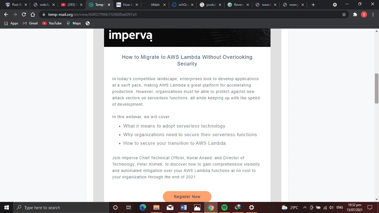The height and width of the screenshot is (213, 379).
Task: Bookmark this page with the star
Action: 344,14
